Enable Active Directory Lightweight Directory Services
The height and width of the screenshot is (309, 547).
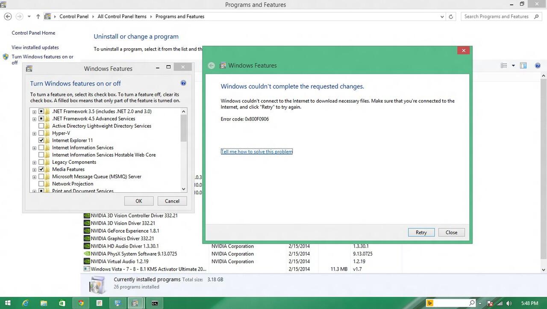tap(41, 126)
